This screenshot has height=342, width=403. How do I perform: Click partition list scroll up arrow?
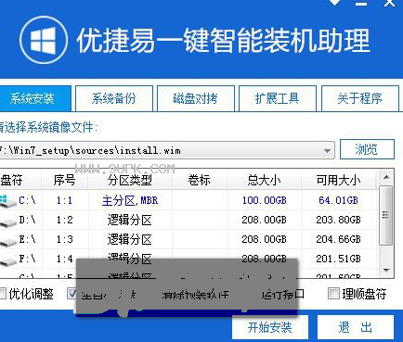pos(386,177)
